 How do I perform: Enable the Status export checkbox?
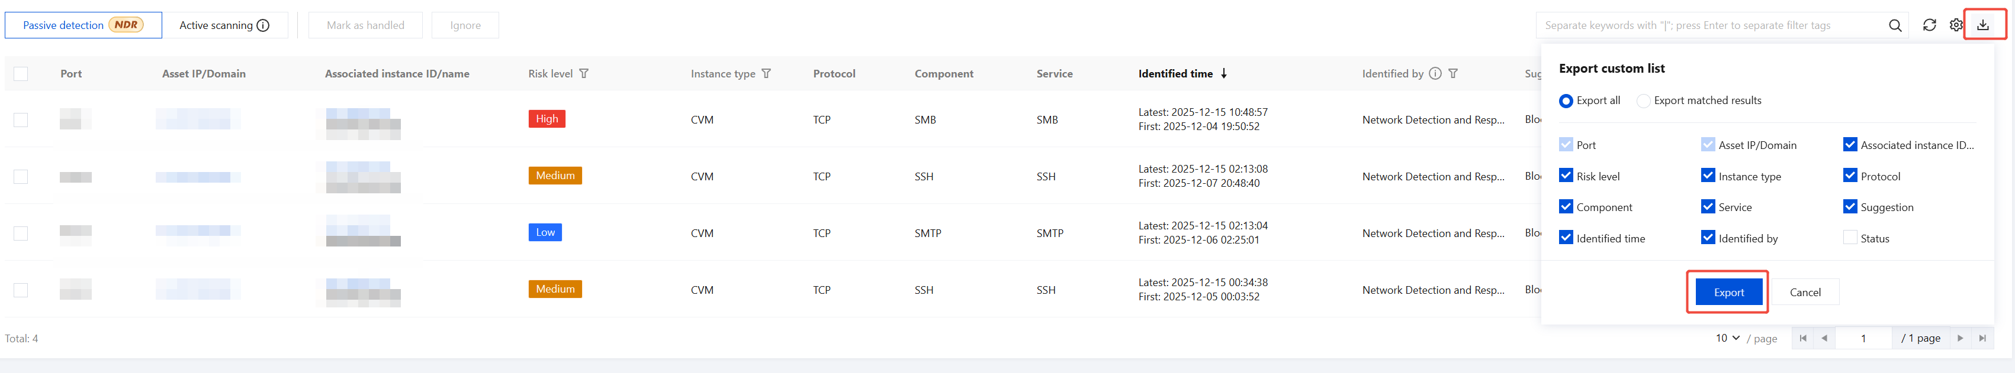point(1850,238)
